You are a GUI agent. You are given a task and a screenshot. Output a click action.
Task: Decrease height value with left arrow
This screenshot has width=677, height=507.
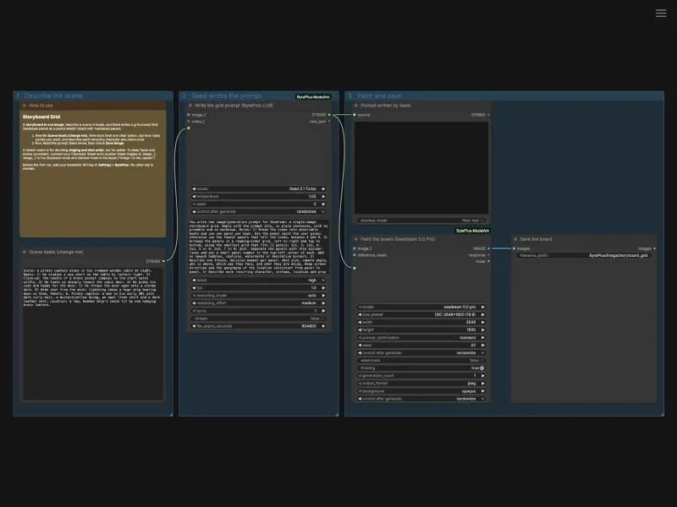pos(360,330)
